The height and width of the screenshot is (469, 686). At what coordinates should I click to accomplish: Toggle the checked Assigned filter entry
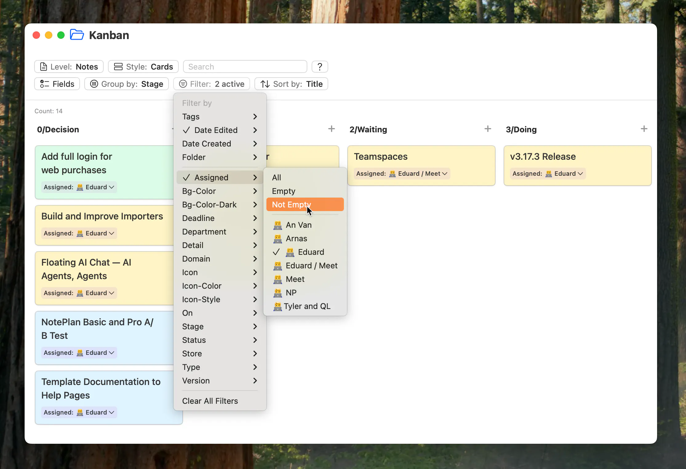click(220, 178)
